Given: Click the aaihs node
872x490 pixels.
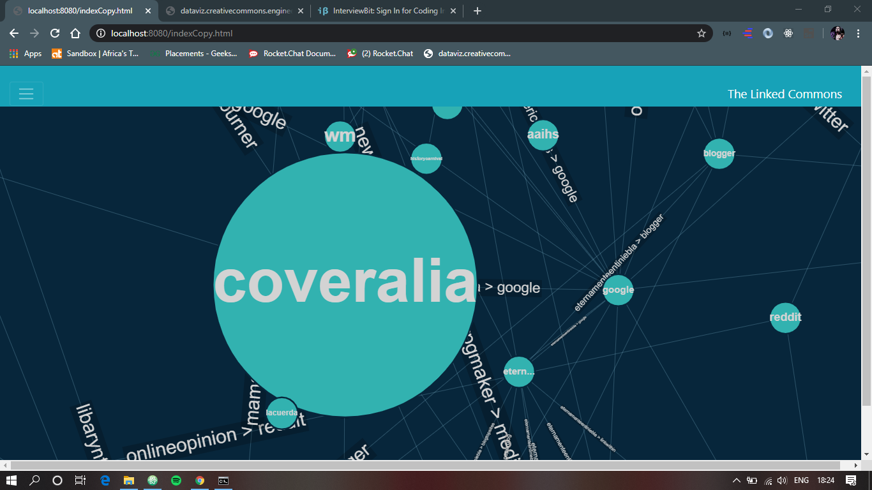Looking at the screenshot, I should [x=543, y=135].
